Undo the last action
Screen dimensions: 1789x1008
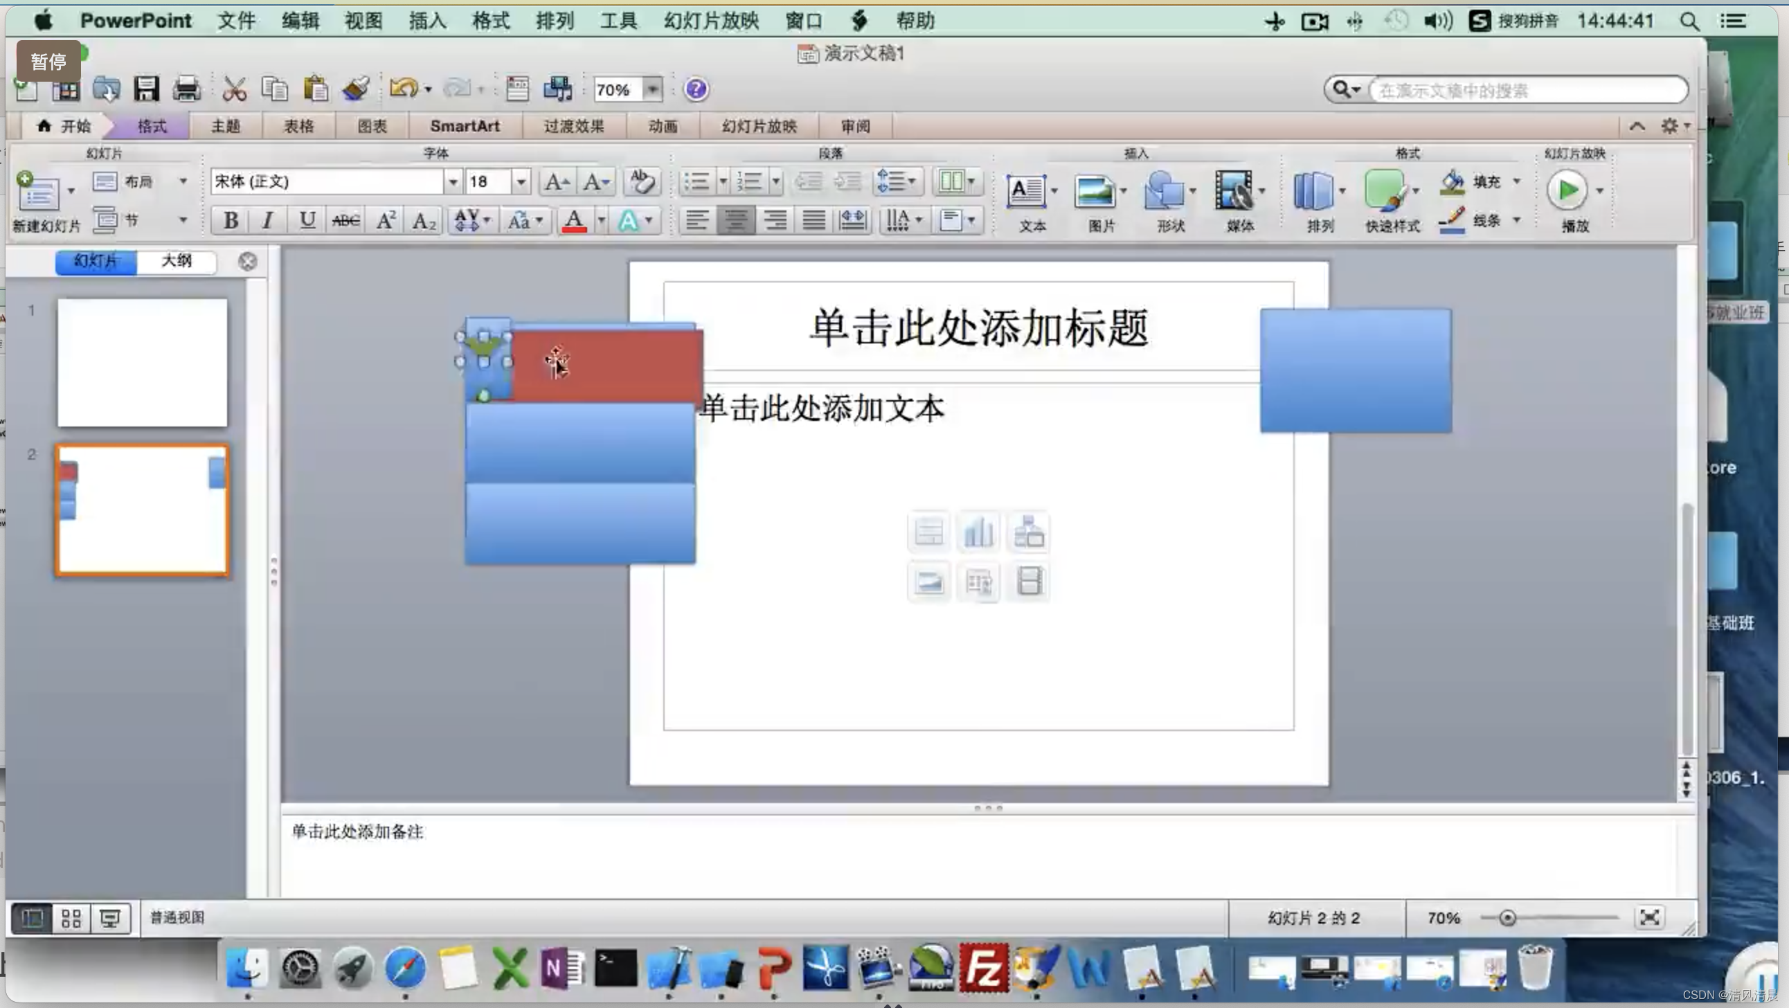[404, 88]
